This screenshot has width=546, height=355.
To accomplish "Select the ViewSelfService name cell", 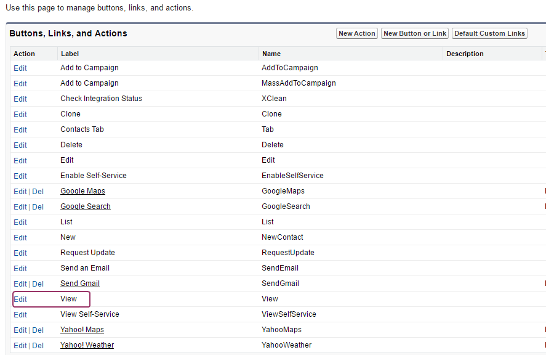I will tap(289, 314).
